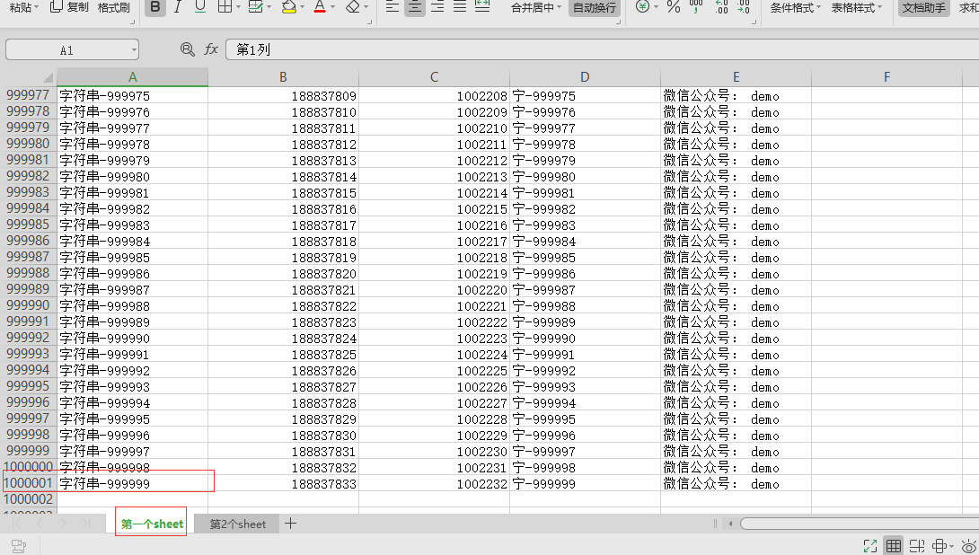Open the eraser clear options dropdown
This screenshot has width=979, height=555.
tap(366, 7)
